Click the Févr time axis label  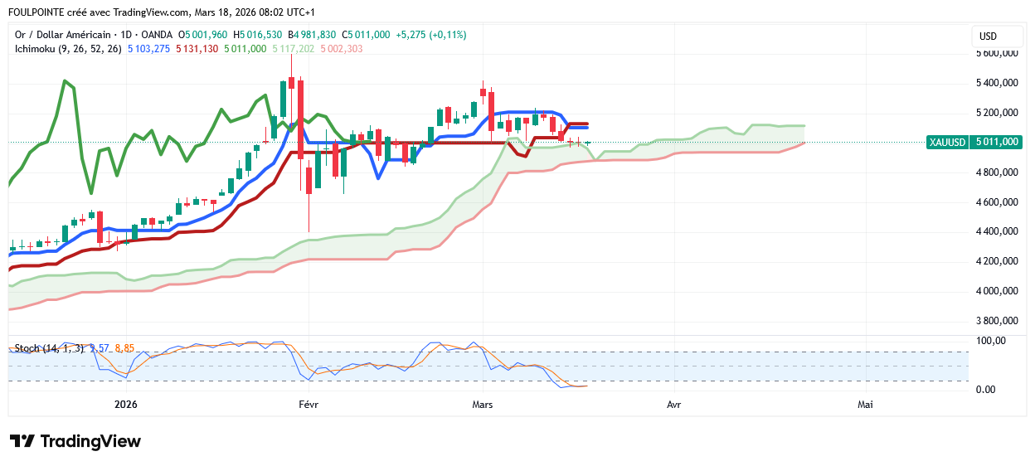307,405
